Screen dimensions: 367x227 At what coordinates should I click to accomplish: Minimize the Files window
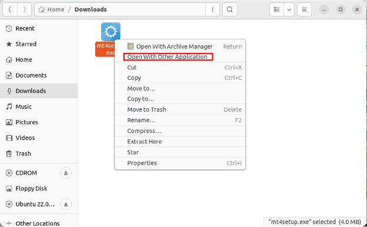[x=324, y=9]
